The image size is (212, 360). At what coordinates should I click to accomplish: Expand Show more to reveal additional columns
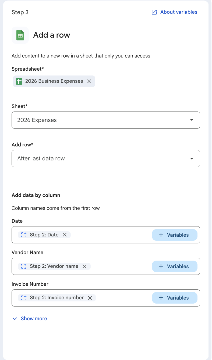34,318
